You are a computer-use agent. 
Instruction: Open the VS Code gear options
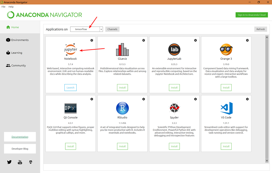(x=247, y=99)
